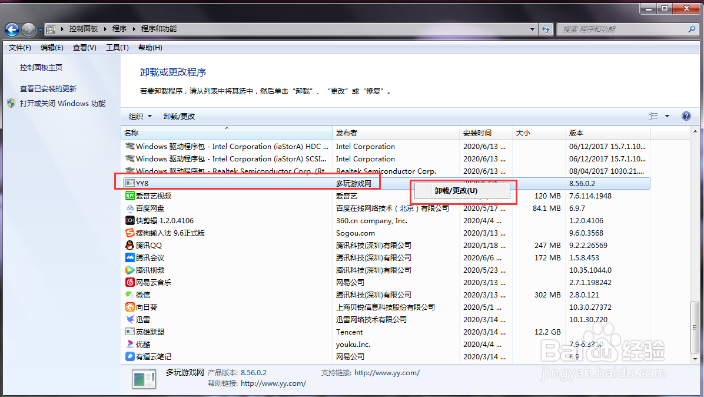This screenshot has height=397, width=704.
Task: Select the 向日葵 icon
Action: (x=129, y=307)
